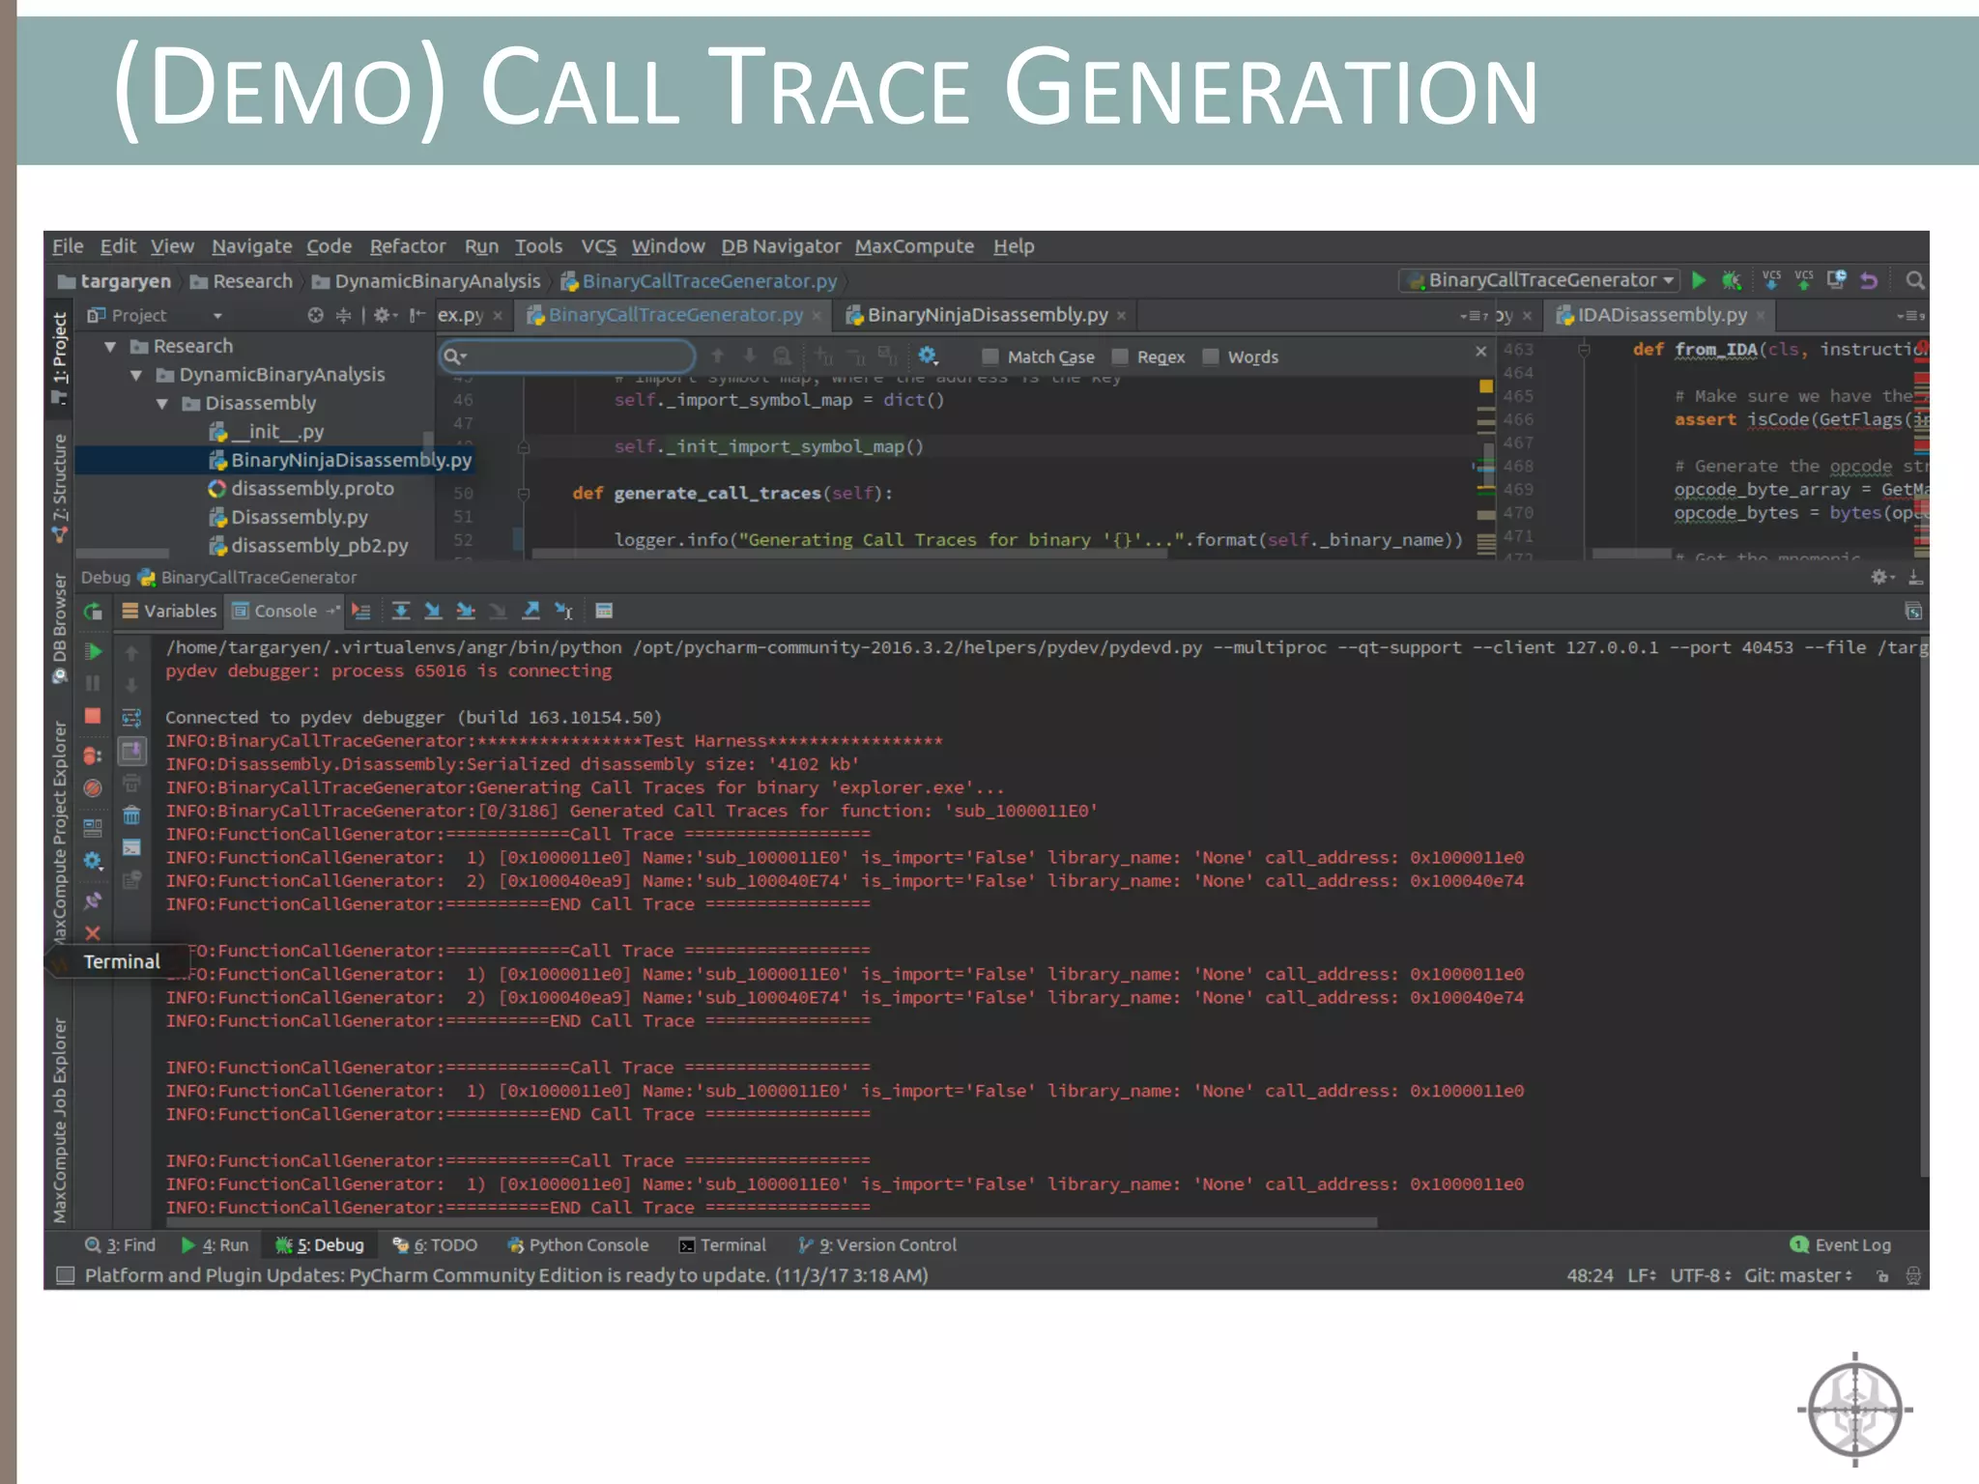Open the Event Log
Image resolution: width=1979 pixels, height=1484 pixels.
tap(1841, 1245)
